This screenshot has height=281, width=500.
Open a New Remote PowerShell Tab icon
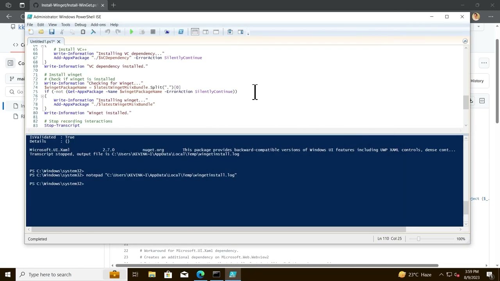pyautogui.click(x=167, y=32)
